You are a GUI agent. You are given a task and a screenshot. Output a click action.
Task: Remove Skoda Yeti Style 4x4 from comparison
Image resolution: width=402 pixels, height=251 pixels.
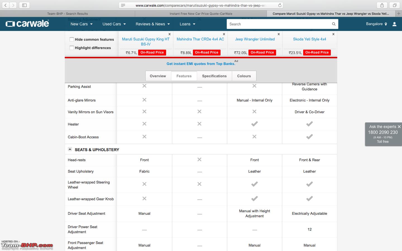(333, 34)
